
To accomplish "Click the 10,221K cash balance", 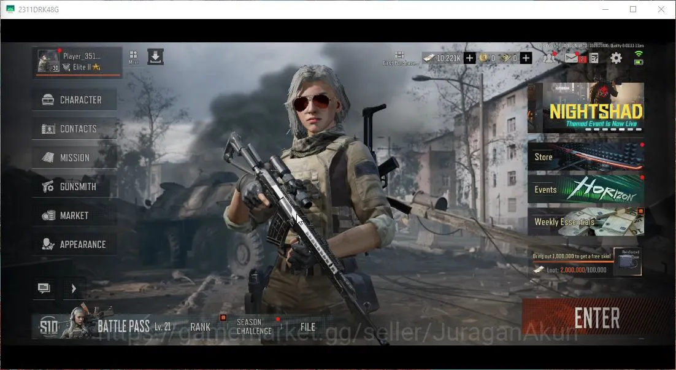I will 448,58.
